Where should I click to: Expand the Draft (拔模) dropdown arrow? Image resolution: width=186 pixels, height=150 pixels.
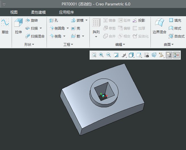pyautogui.click(x=87, y=20)
